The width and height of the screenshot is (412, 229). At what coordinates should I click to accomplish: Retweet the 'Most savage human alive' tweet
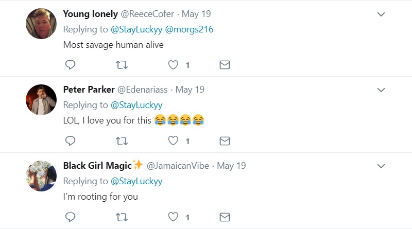(122, 65)
